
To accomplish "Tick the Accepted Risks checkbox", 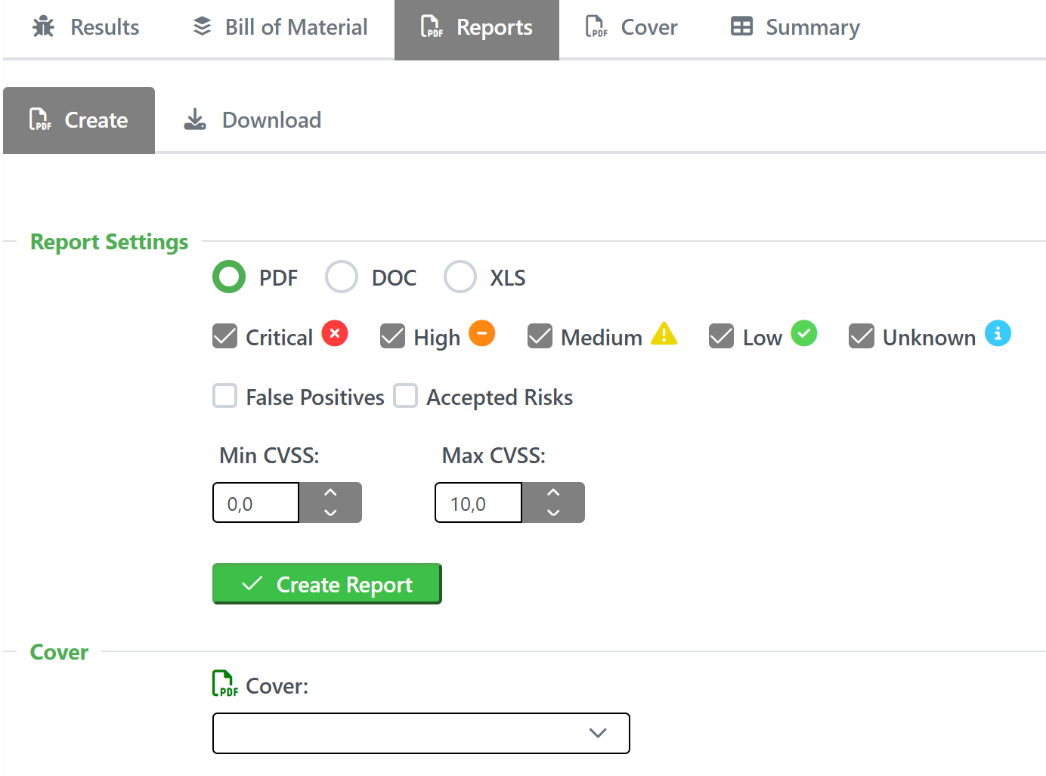I will point(406,396).
